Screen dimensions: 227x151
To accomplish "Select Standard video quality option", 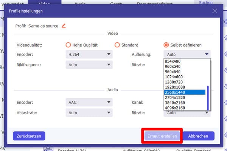I will tap(117, 45).
